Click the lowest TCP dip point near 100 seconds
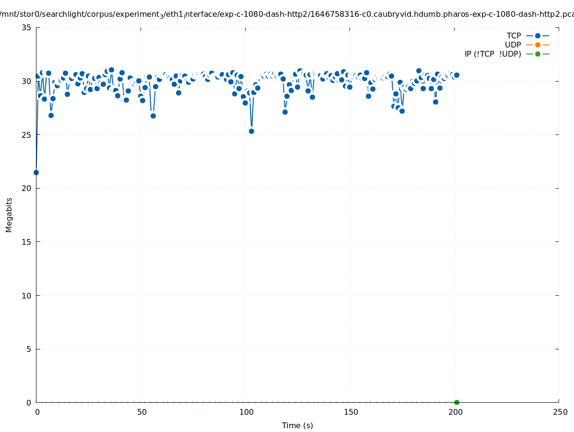This screenshot has height=432, width=574. (x=251, y=131)
